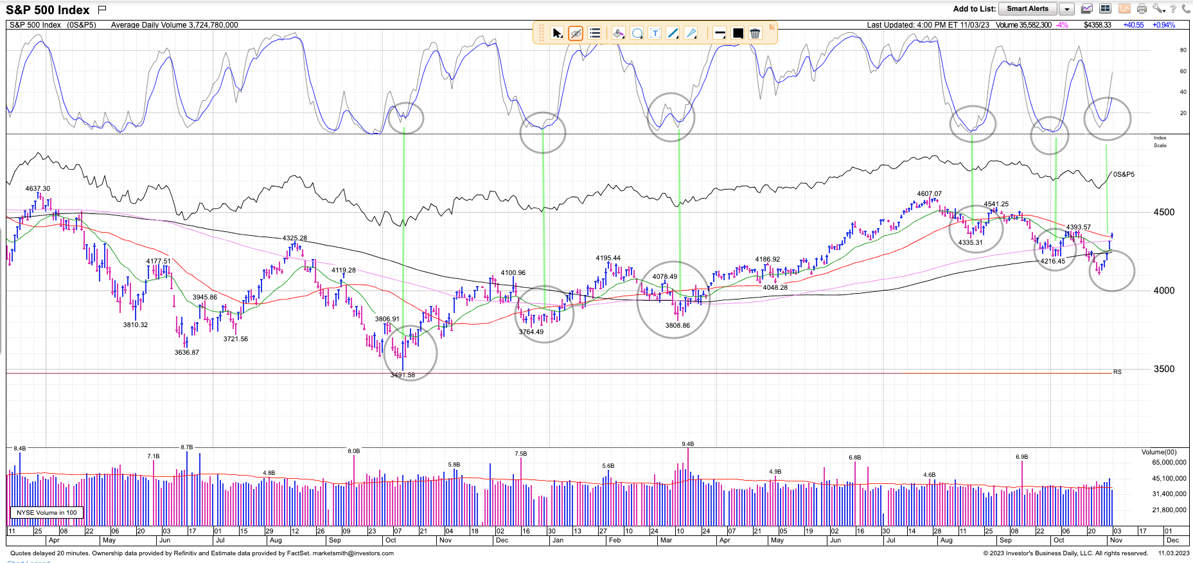Click the 4325.28 price label
Viewport: 1193px width, 563px height.
[295, 238]
